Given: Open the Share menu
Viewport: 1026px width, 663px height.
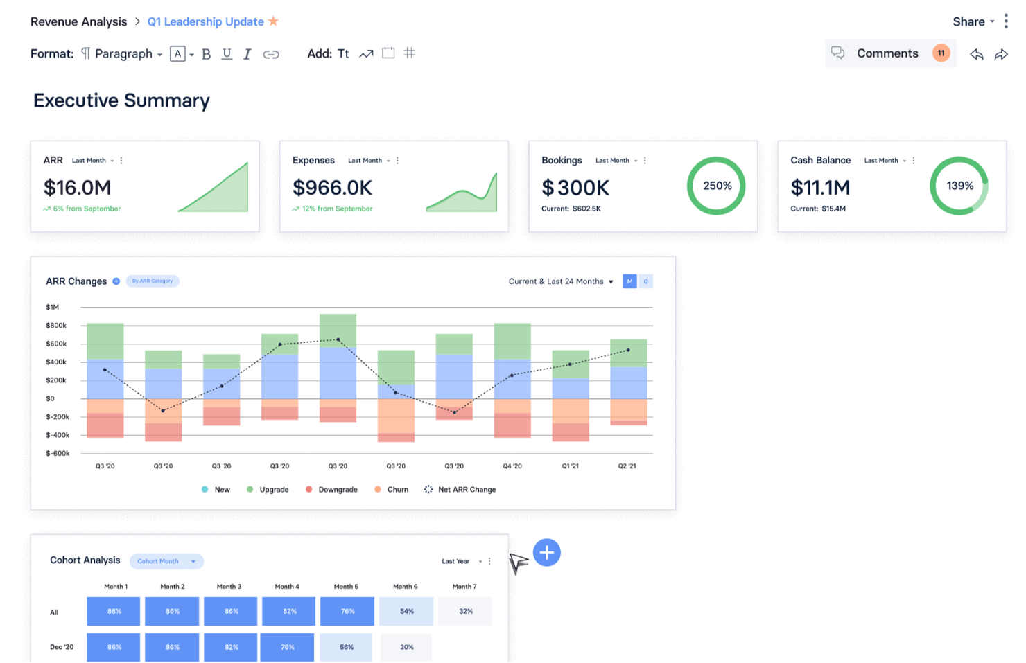Looking at the screenshot, I should [x=970, y=21].
